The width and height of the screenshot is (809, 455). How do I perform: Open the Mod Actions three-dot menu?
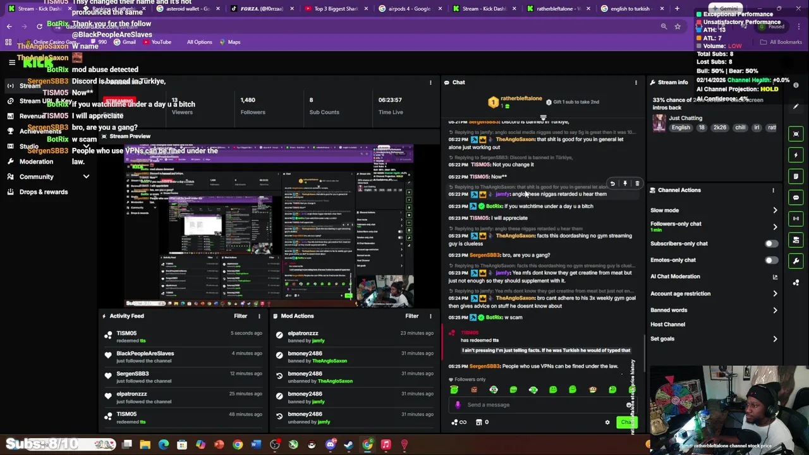pos(430,316)
